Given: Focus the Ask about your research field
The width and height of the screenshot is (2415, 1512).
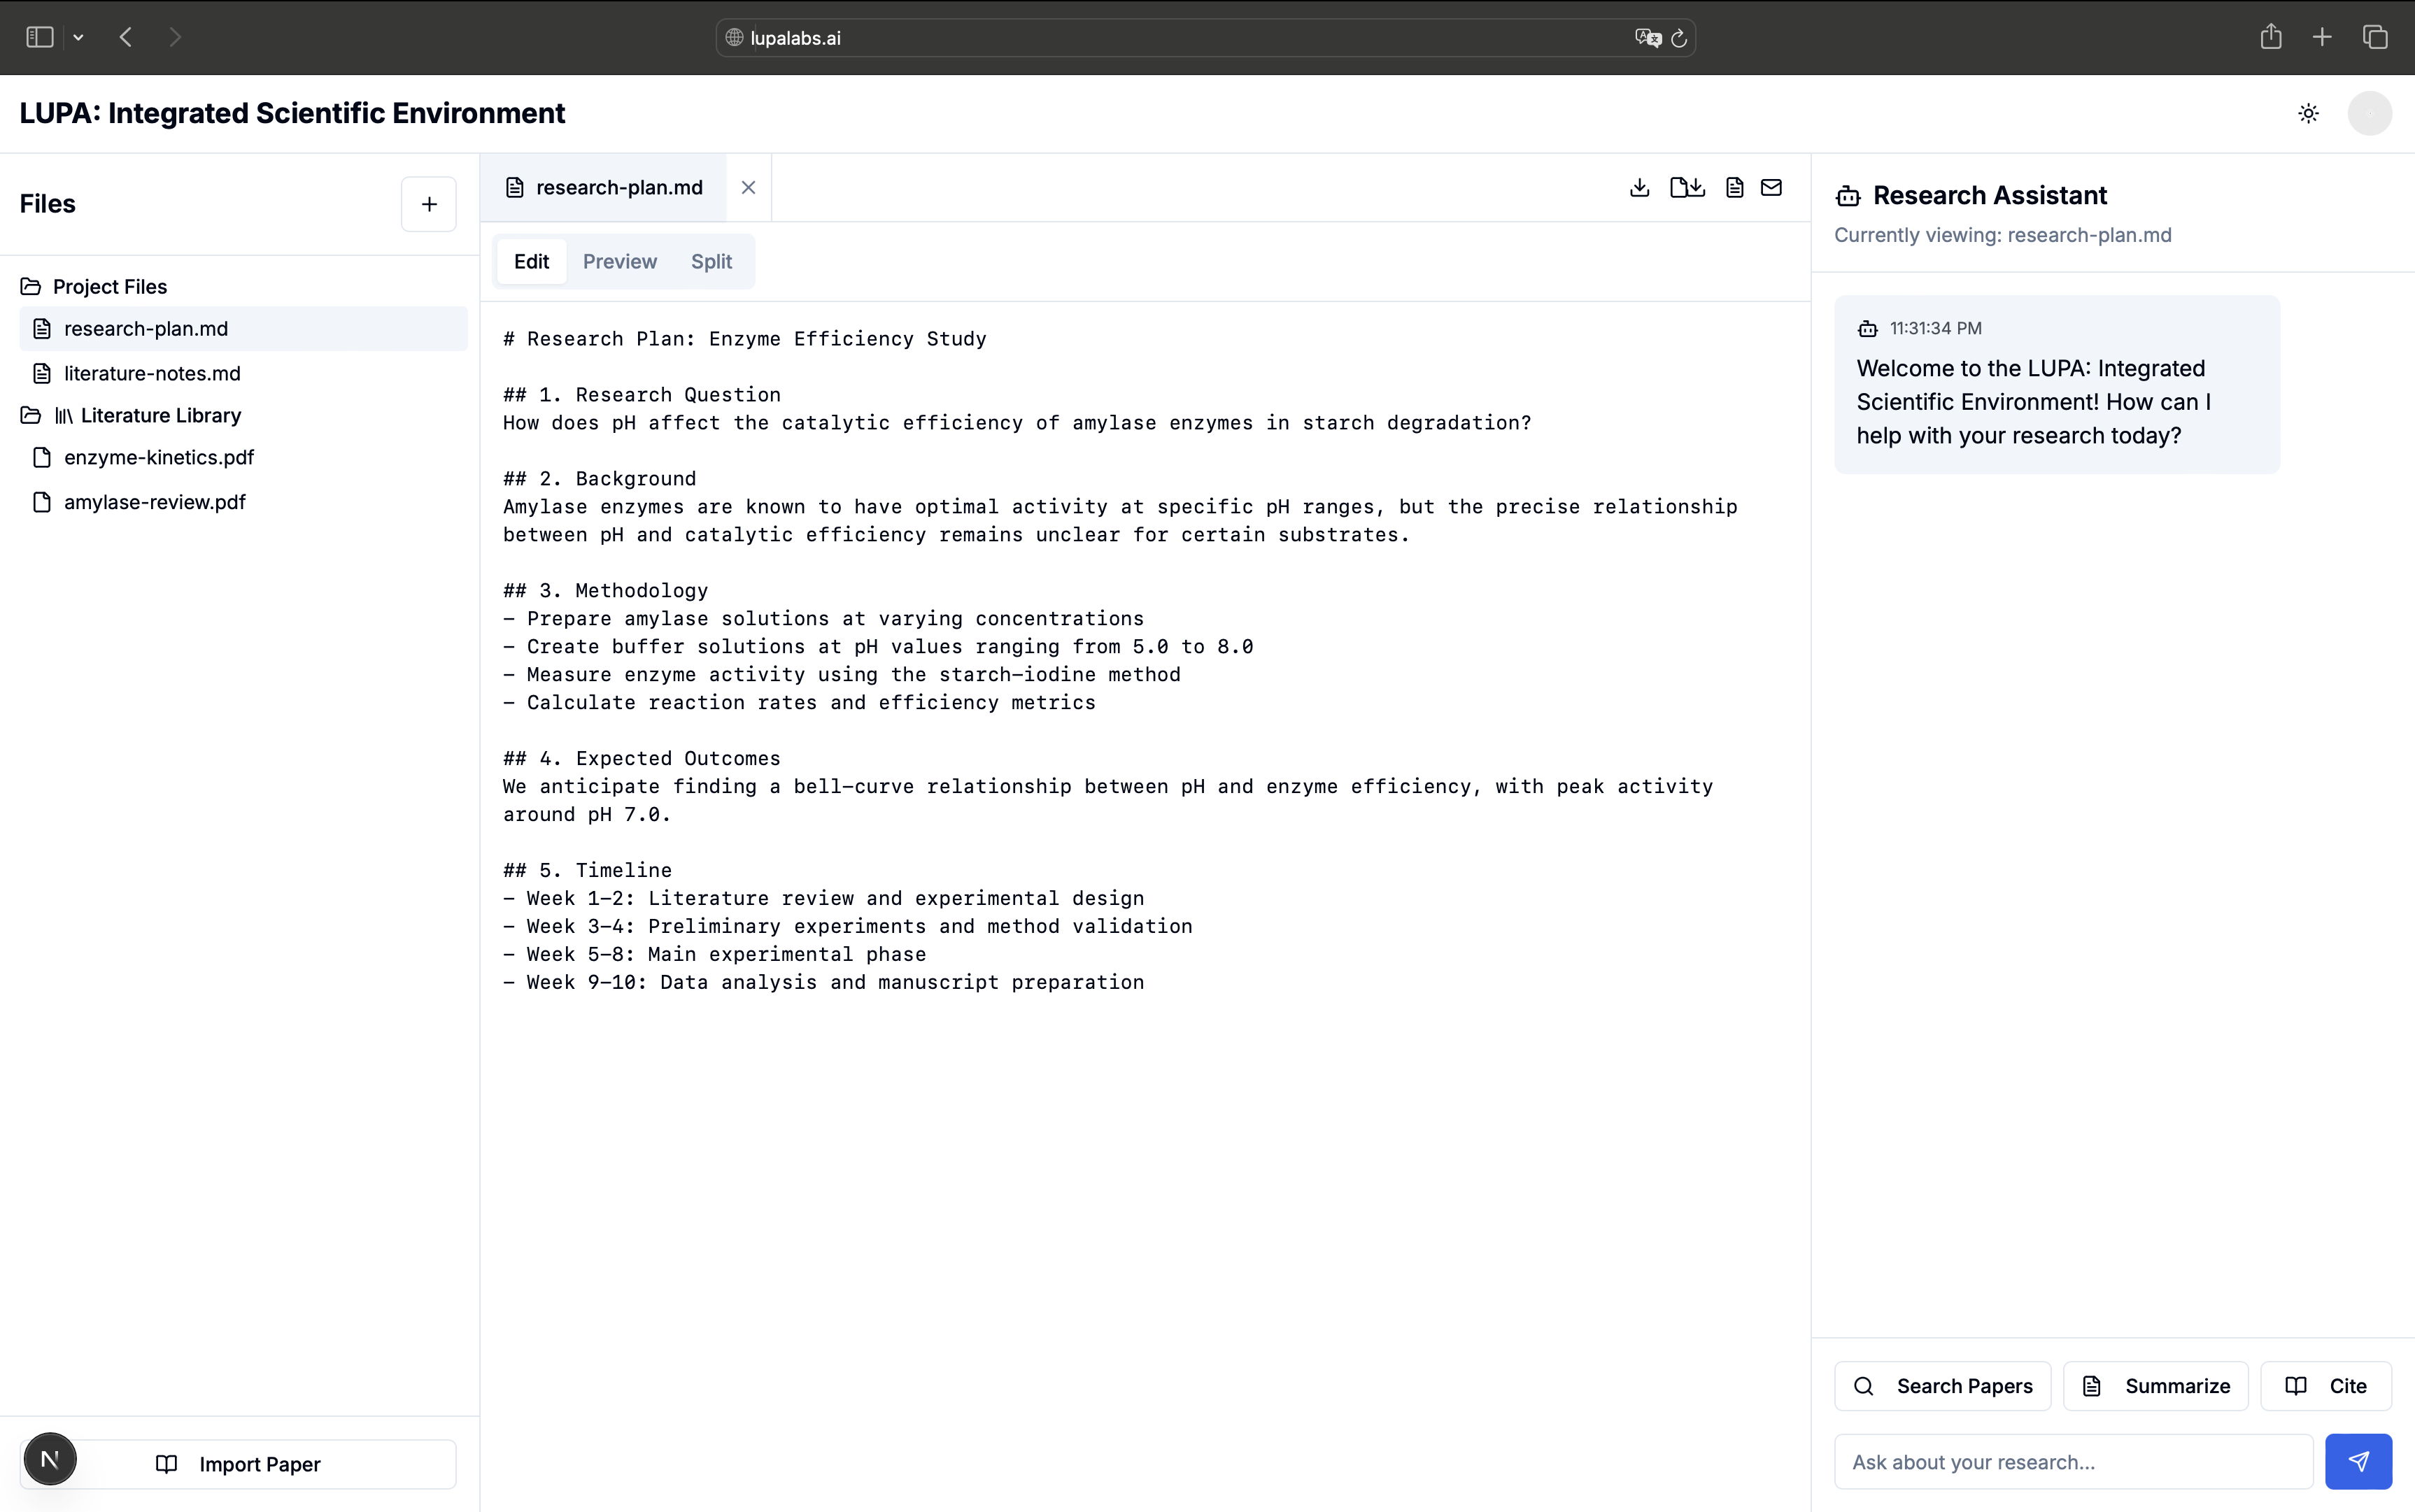Looking at the screenshot, I should pyautogui.click(x=2073, y=1462).
